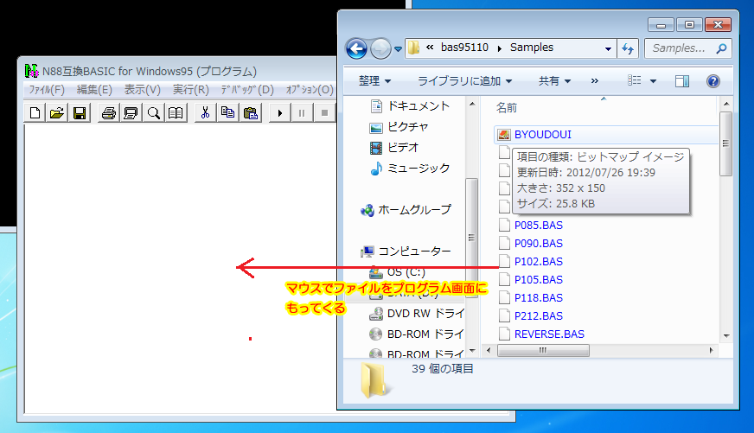This screenshot has width=754, height=433.
Task: Click the print preview icon beside the printer
Action: pyautogui.click(x=131, y=113)
